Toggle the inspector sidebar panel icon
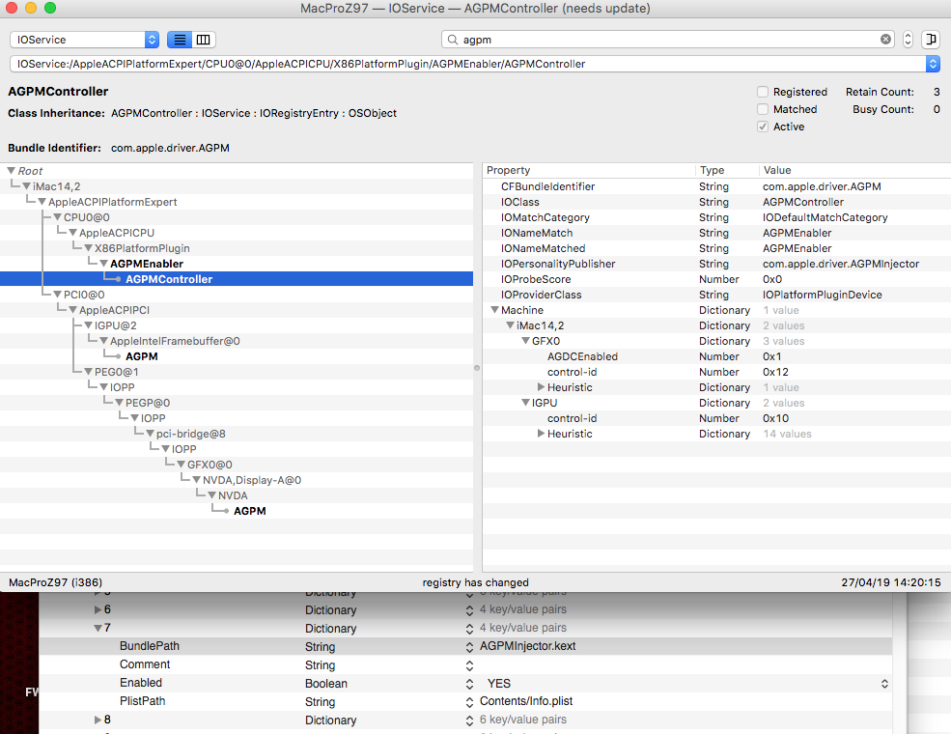The image size is (951, 734). pyautogui.click(x=930, y=40)
